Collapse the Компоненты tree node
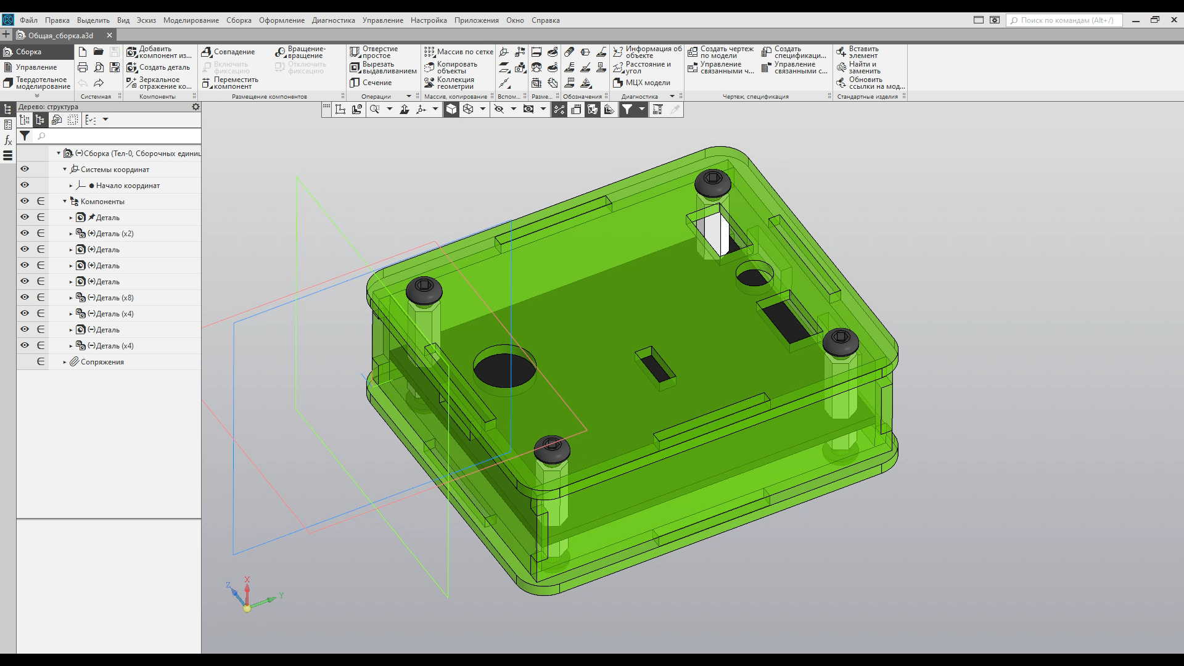This screenshot has width=1184, height=666. [65, 202]
